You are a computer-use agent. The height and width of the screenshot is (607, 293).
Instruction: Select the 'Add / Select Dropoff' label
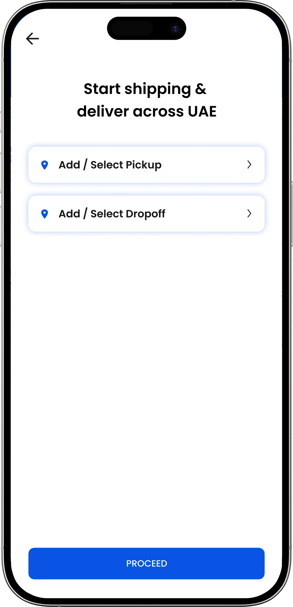[112, 214]
